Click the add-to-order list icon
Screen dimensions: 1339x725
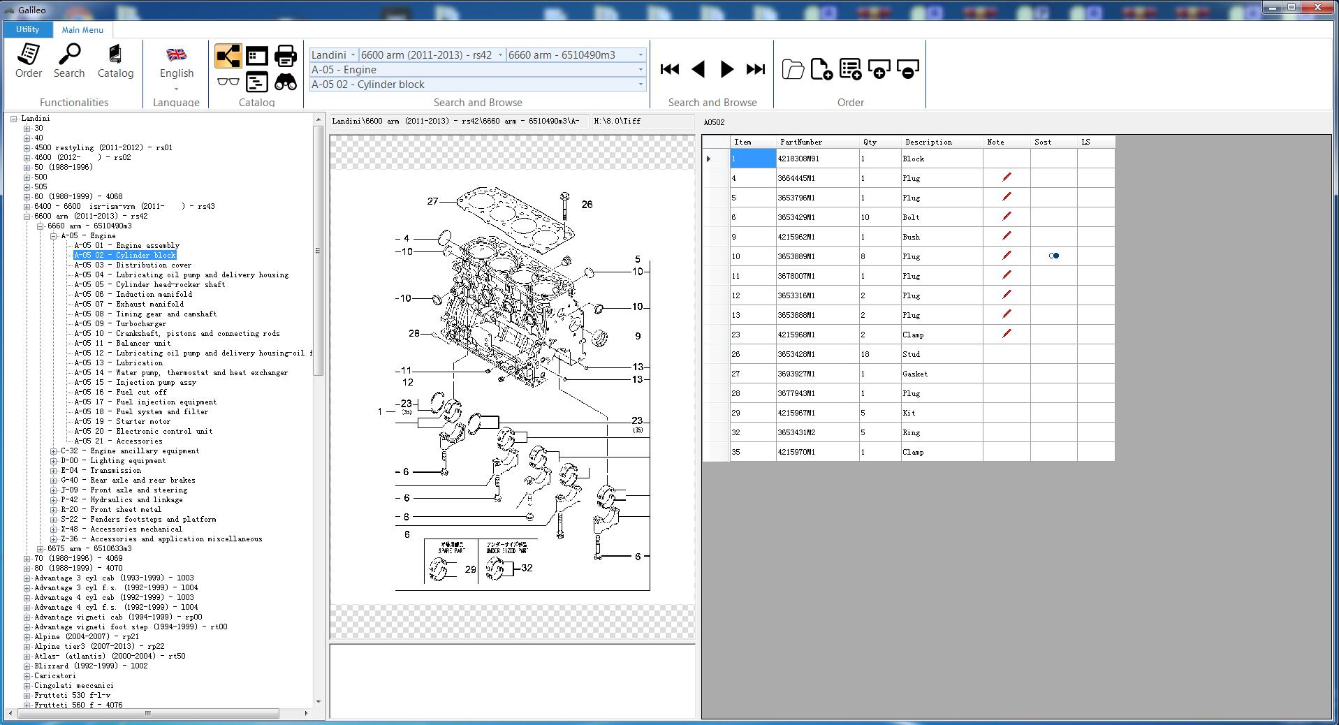(850, 69)
